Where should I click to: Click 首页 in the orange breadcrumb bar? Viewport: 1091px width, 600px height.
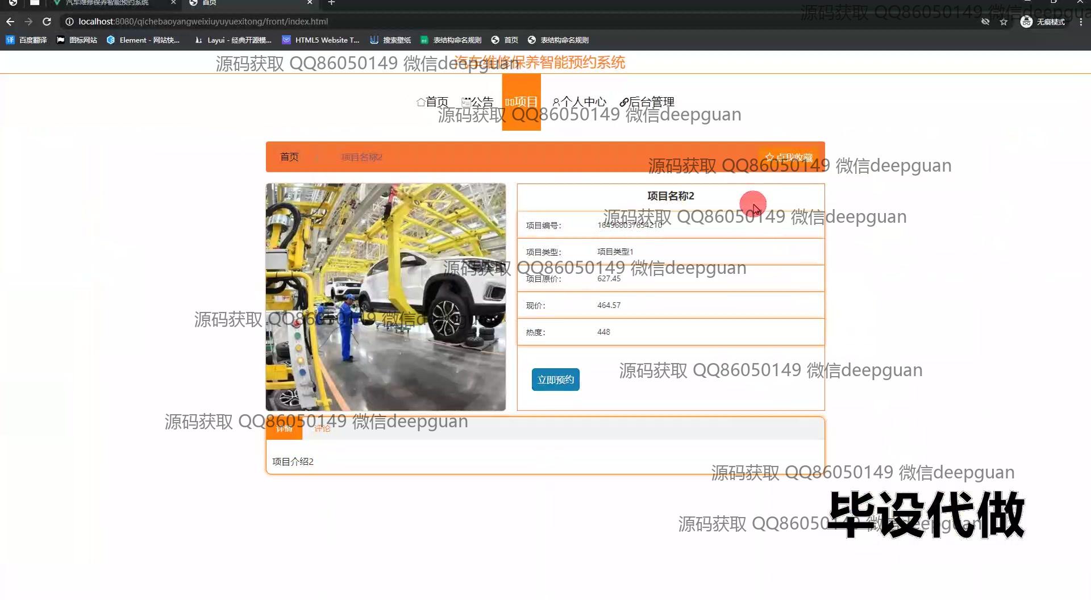pos(289,157)
